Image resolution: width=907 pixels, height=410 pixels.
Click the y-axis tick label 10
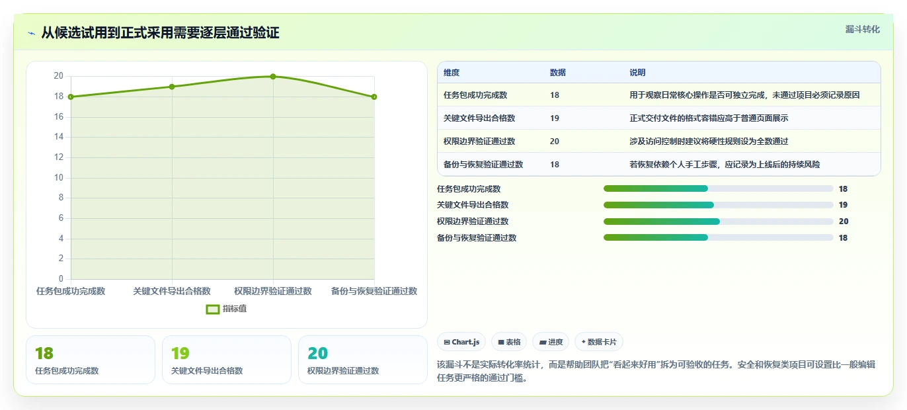pos(59,177)
